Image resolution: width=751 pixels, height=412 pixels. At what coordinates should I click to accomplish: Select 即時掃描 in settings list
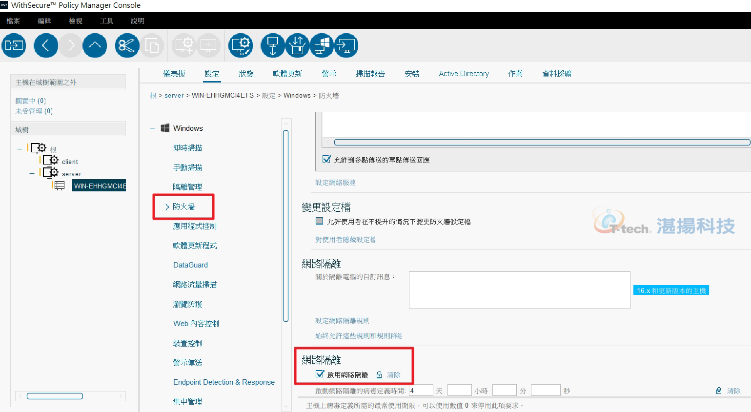point(187,148)
